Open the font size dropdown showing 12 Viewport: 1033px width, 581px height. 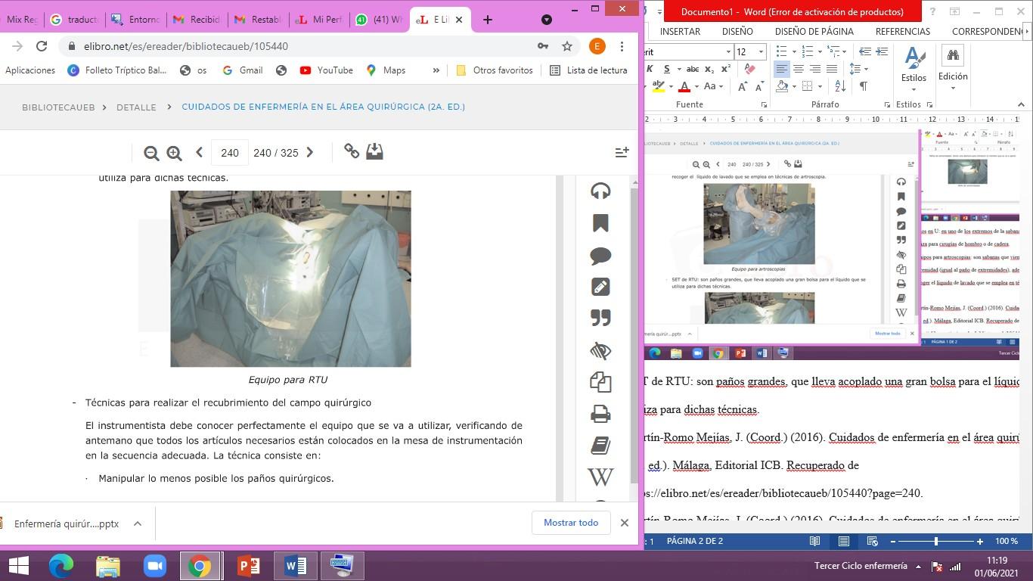coord(761,52)
